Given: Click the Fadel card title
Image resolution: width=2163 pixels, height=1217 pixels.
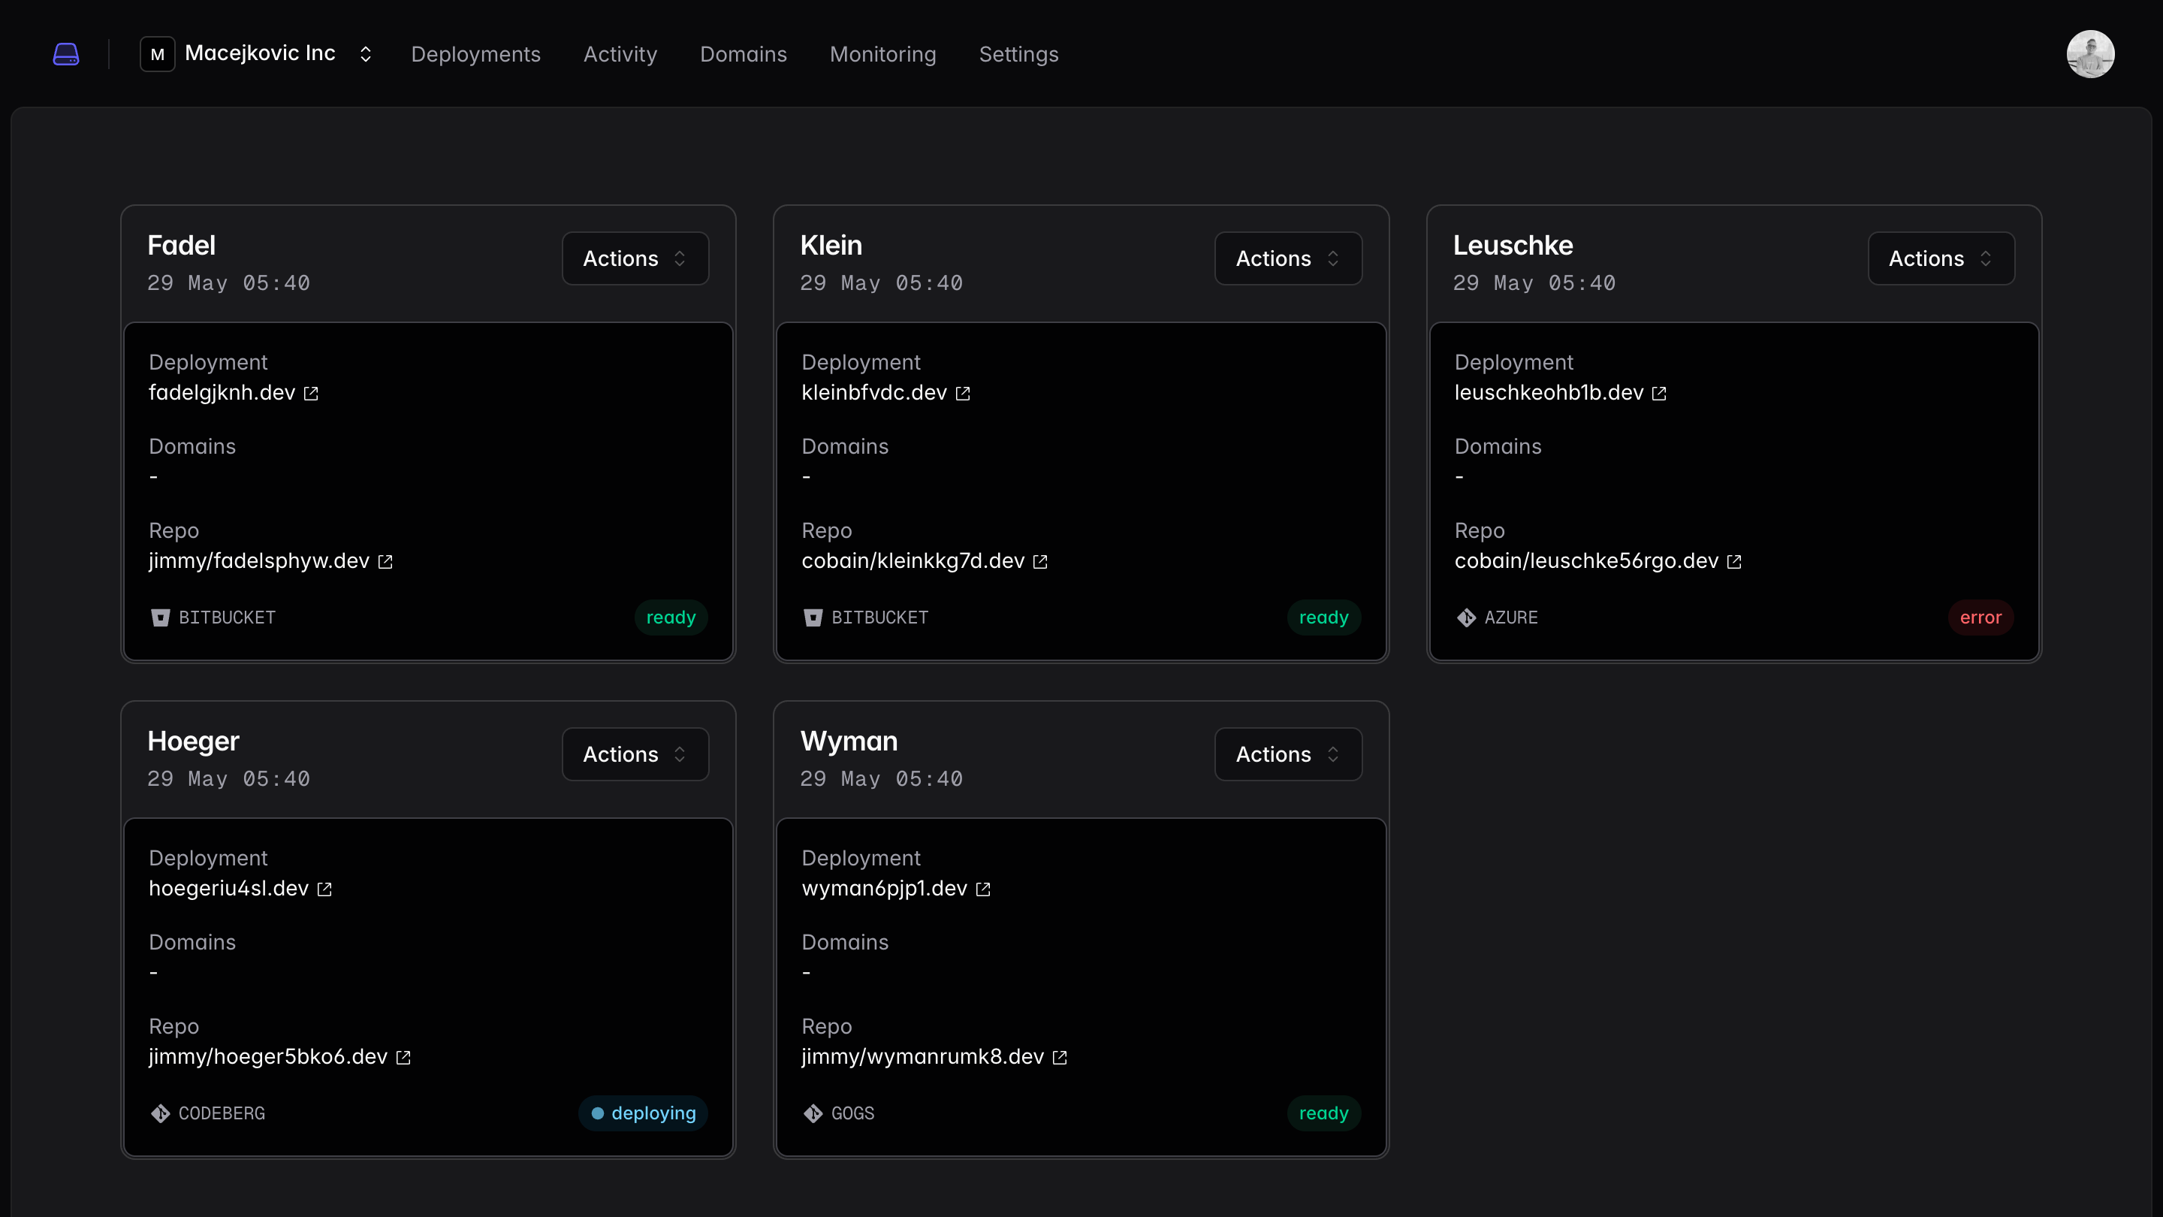Looking at the screenshot, I should pos(181,245).
